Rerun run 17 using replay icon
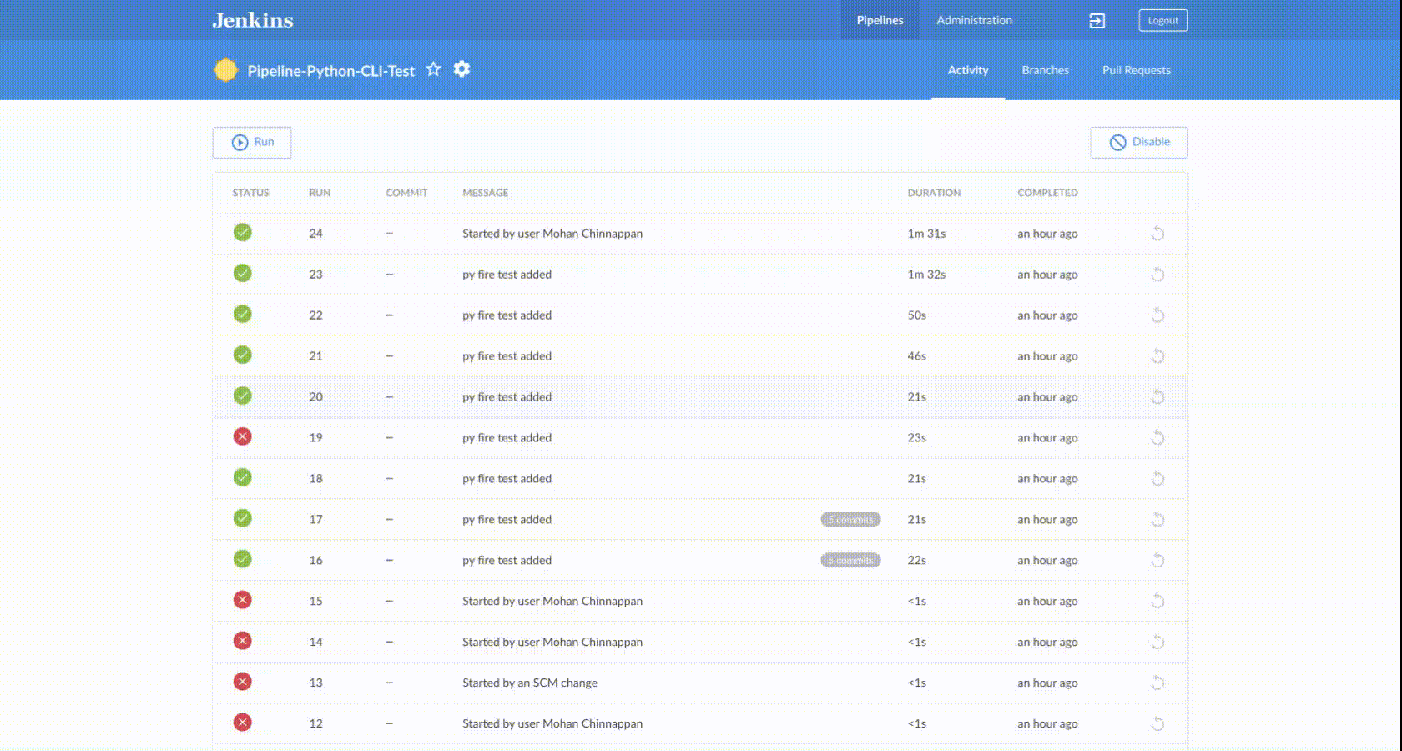 click(x=1157, y=519)
